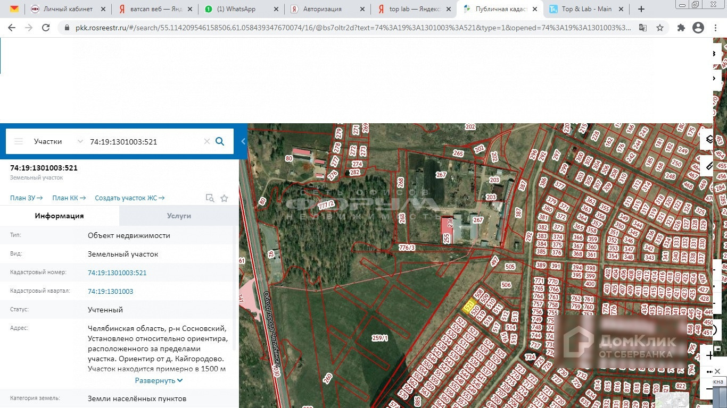This screenshot has width=727, height=408.
Task: Add the parcel to favorites with star
Action: click(224, 198)
